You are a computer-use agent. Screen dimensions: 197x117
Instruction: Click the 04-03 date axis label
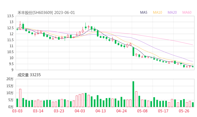pos(80,111)
